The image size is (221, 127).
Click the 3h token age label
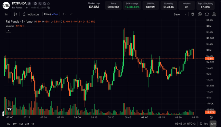click(27, 7)
